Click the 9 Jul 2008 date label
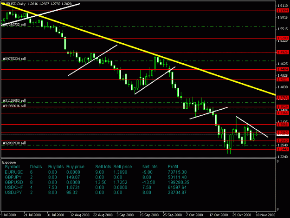Image resolution: width=290 pixels, height=218 pixels. pos(8,215)
